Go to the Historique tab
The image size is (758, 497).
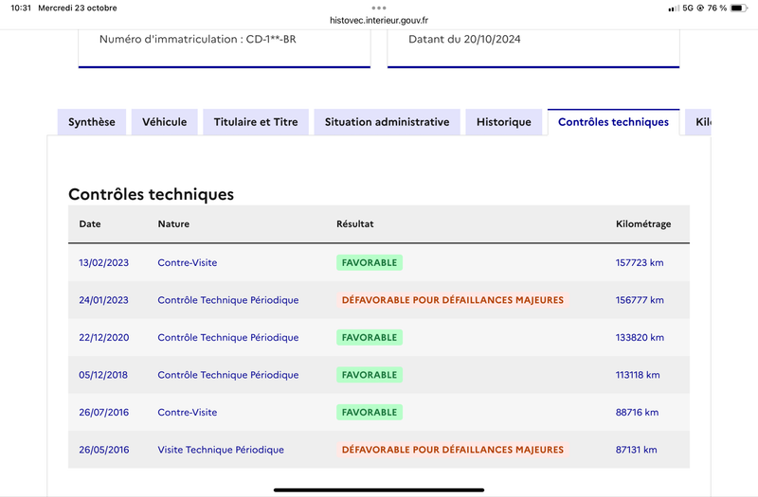(504, 122)
